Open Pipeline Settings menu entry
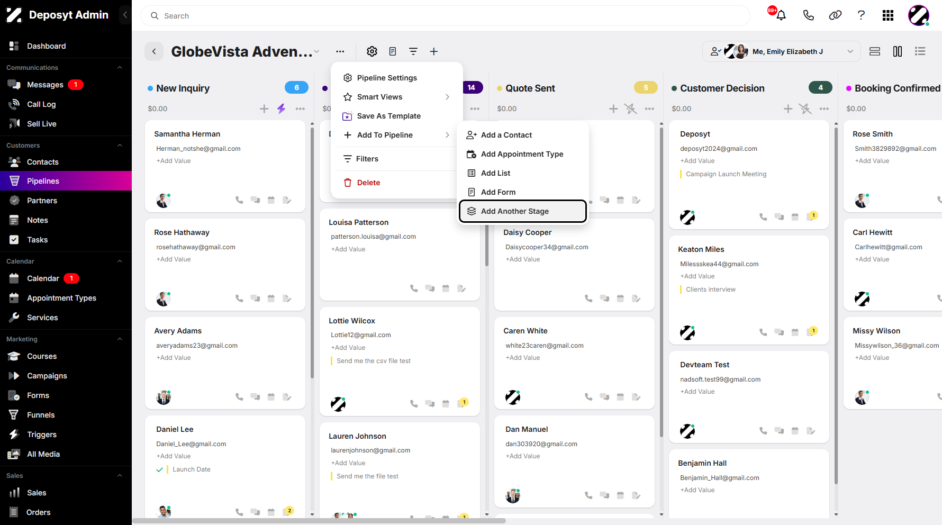The width and height of the screenshot is (942, 525). [x=396, y=78]
